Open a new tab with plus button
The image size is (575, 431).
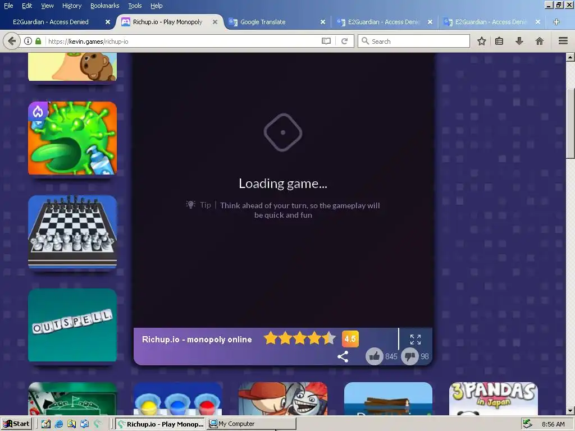556,22
